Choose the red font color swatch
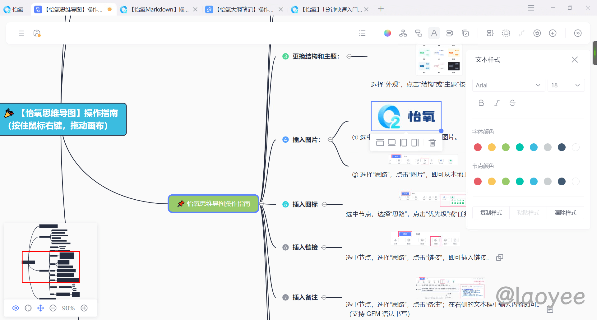597x320 pixels. click(478, 147)
